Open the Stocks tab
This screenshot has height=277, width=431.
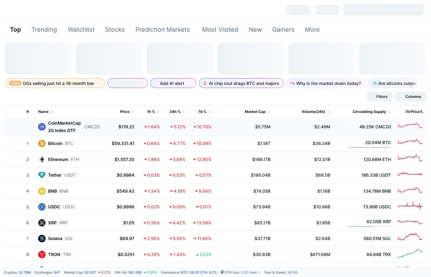115,30
